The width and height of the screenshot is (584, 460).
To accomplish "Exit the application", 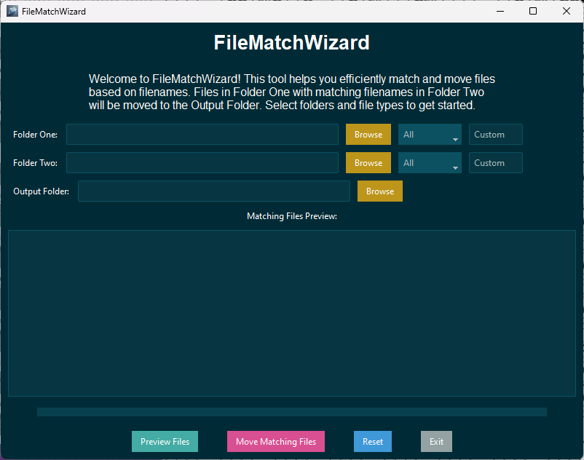I will point(436,441).
